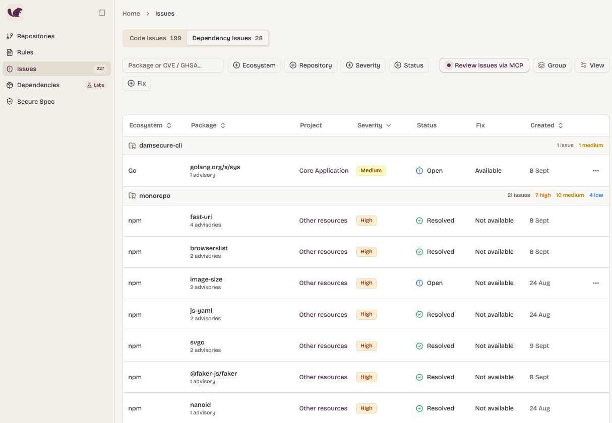Click the Resolved check icon for fast-uri
The width and height of the screenshot is (612, 423).
tap(419, 221)
